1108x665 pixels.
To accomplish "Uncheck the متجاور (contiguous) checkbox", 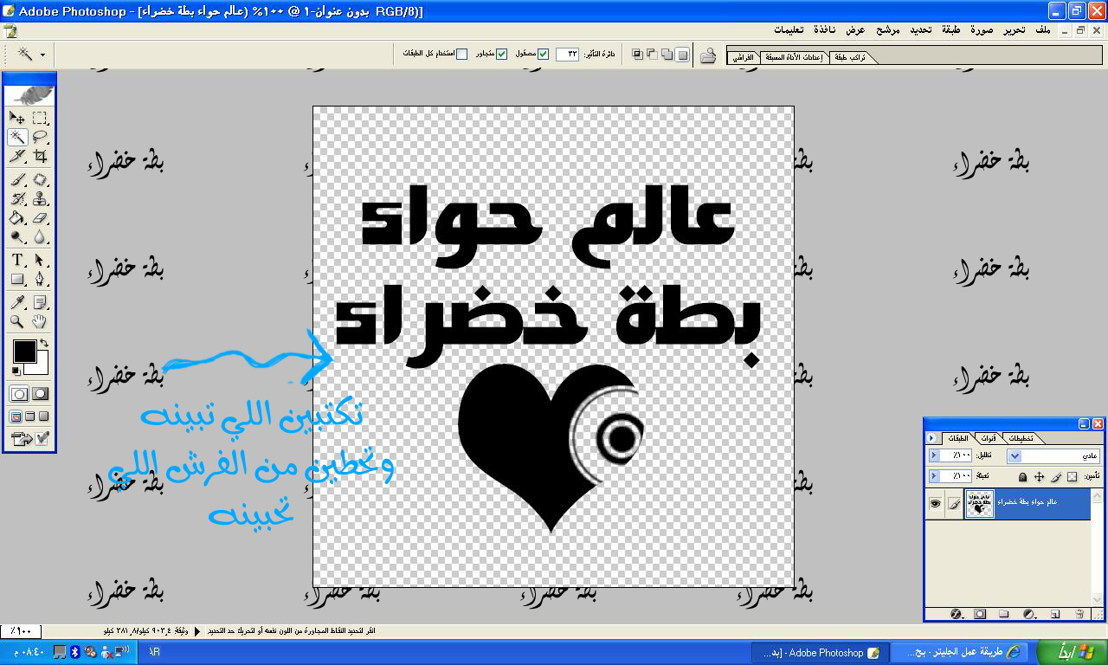I will [x=501, y=55].
